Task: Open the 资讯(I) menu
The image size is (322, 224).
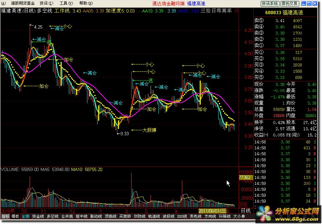Action: pos(46,3)
